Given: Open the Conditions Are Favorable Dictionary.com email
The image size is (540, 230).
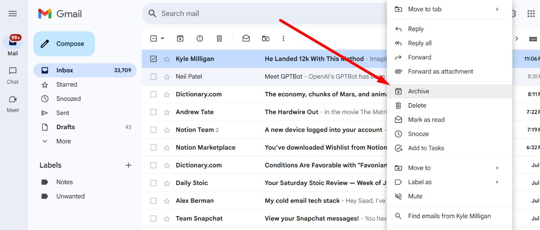Looking at the screenshot, I should tap(326, 165).
